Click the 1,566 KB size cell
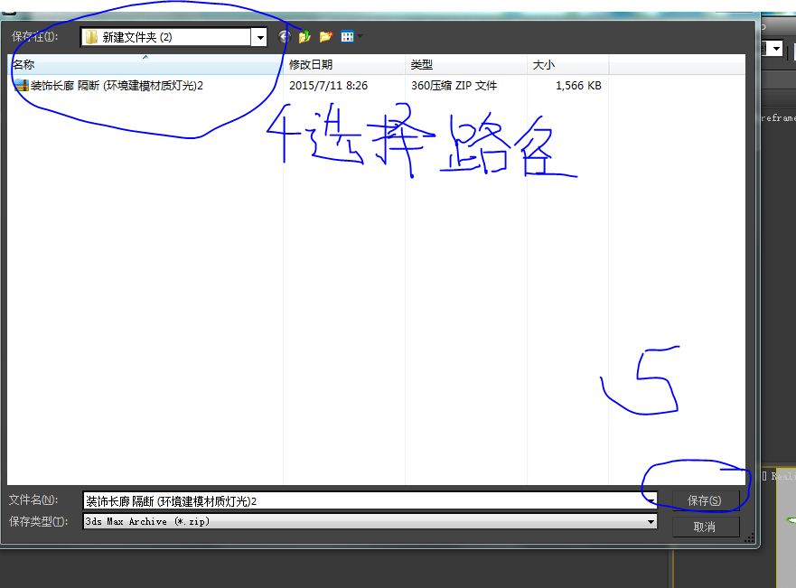Screen dimensions: 796x588 578,85
